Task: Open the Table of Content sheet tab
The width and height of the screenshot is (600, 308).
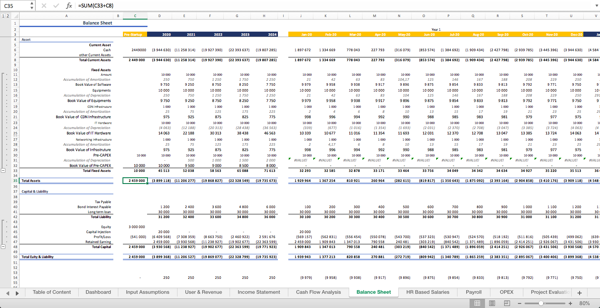Action: point(52,292)
